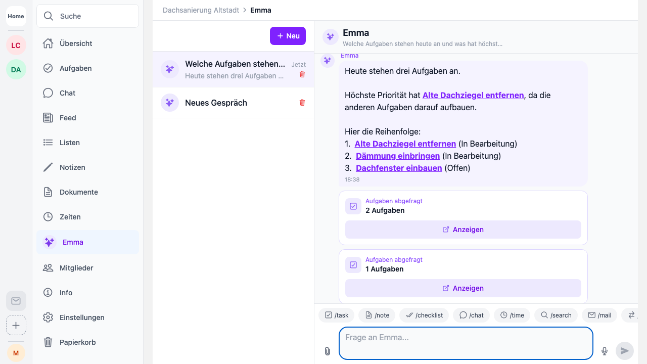Open Einstellungen in the sidebar

point(82,317)
